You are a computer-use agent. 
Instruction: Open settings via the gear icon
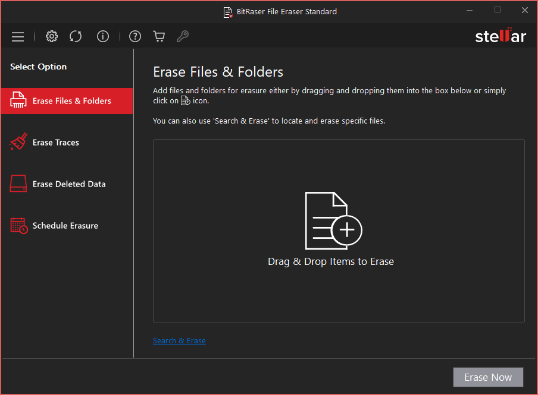click(x=52, y=36)
